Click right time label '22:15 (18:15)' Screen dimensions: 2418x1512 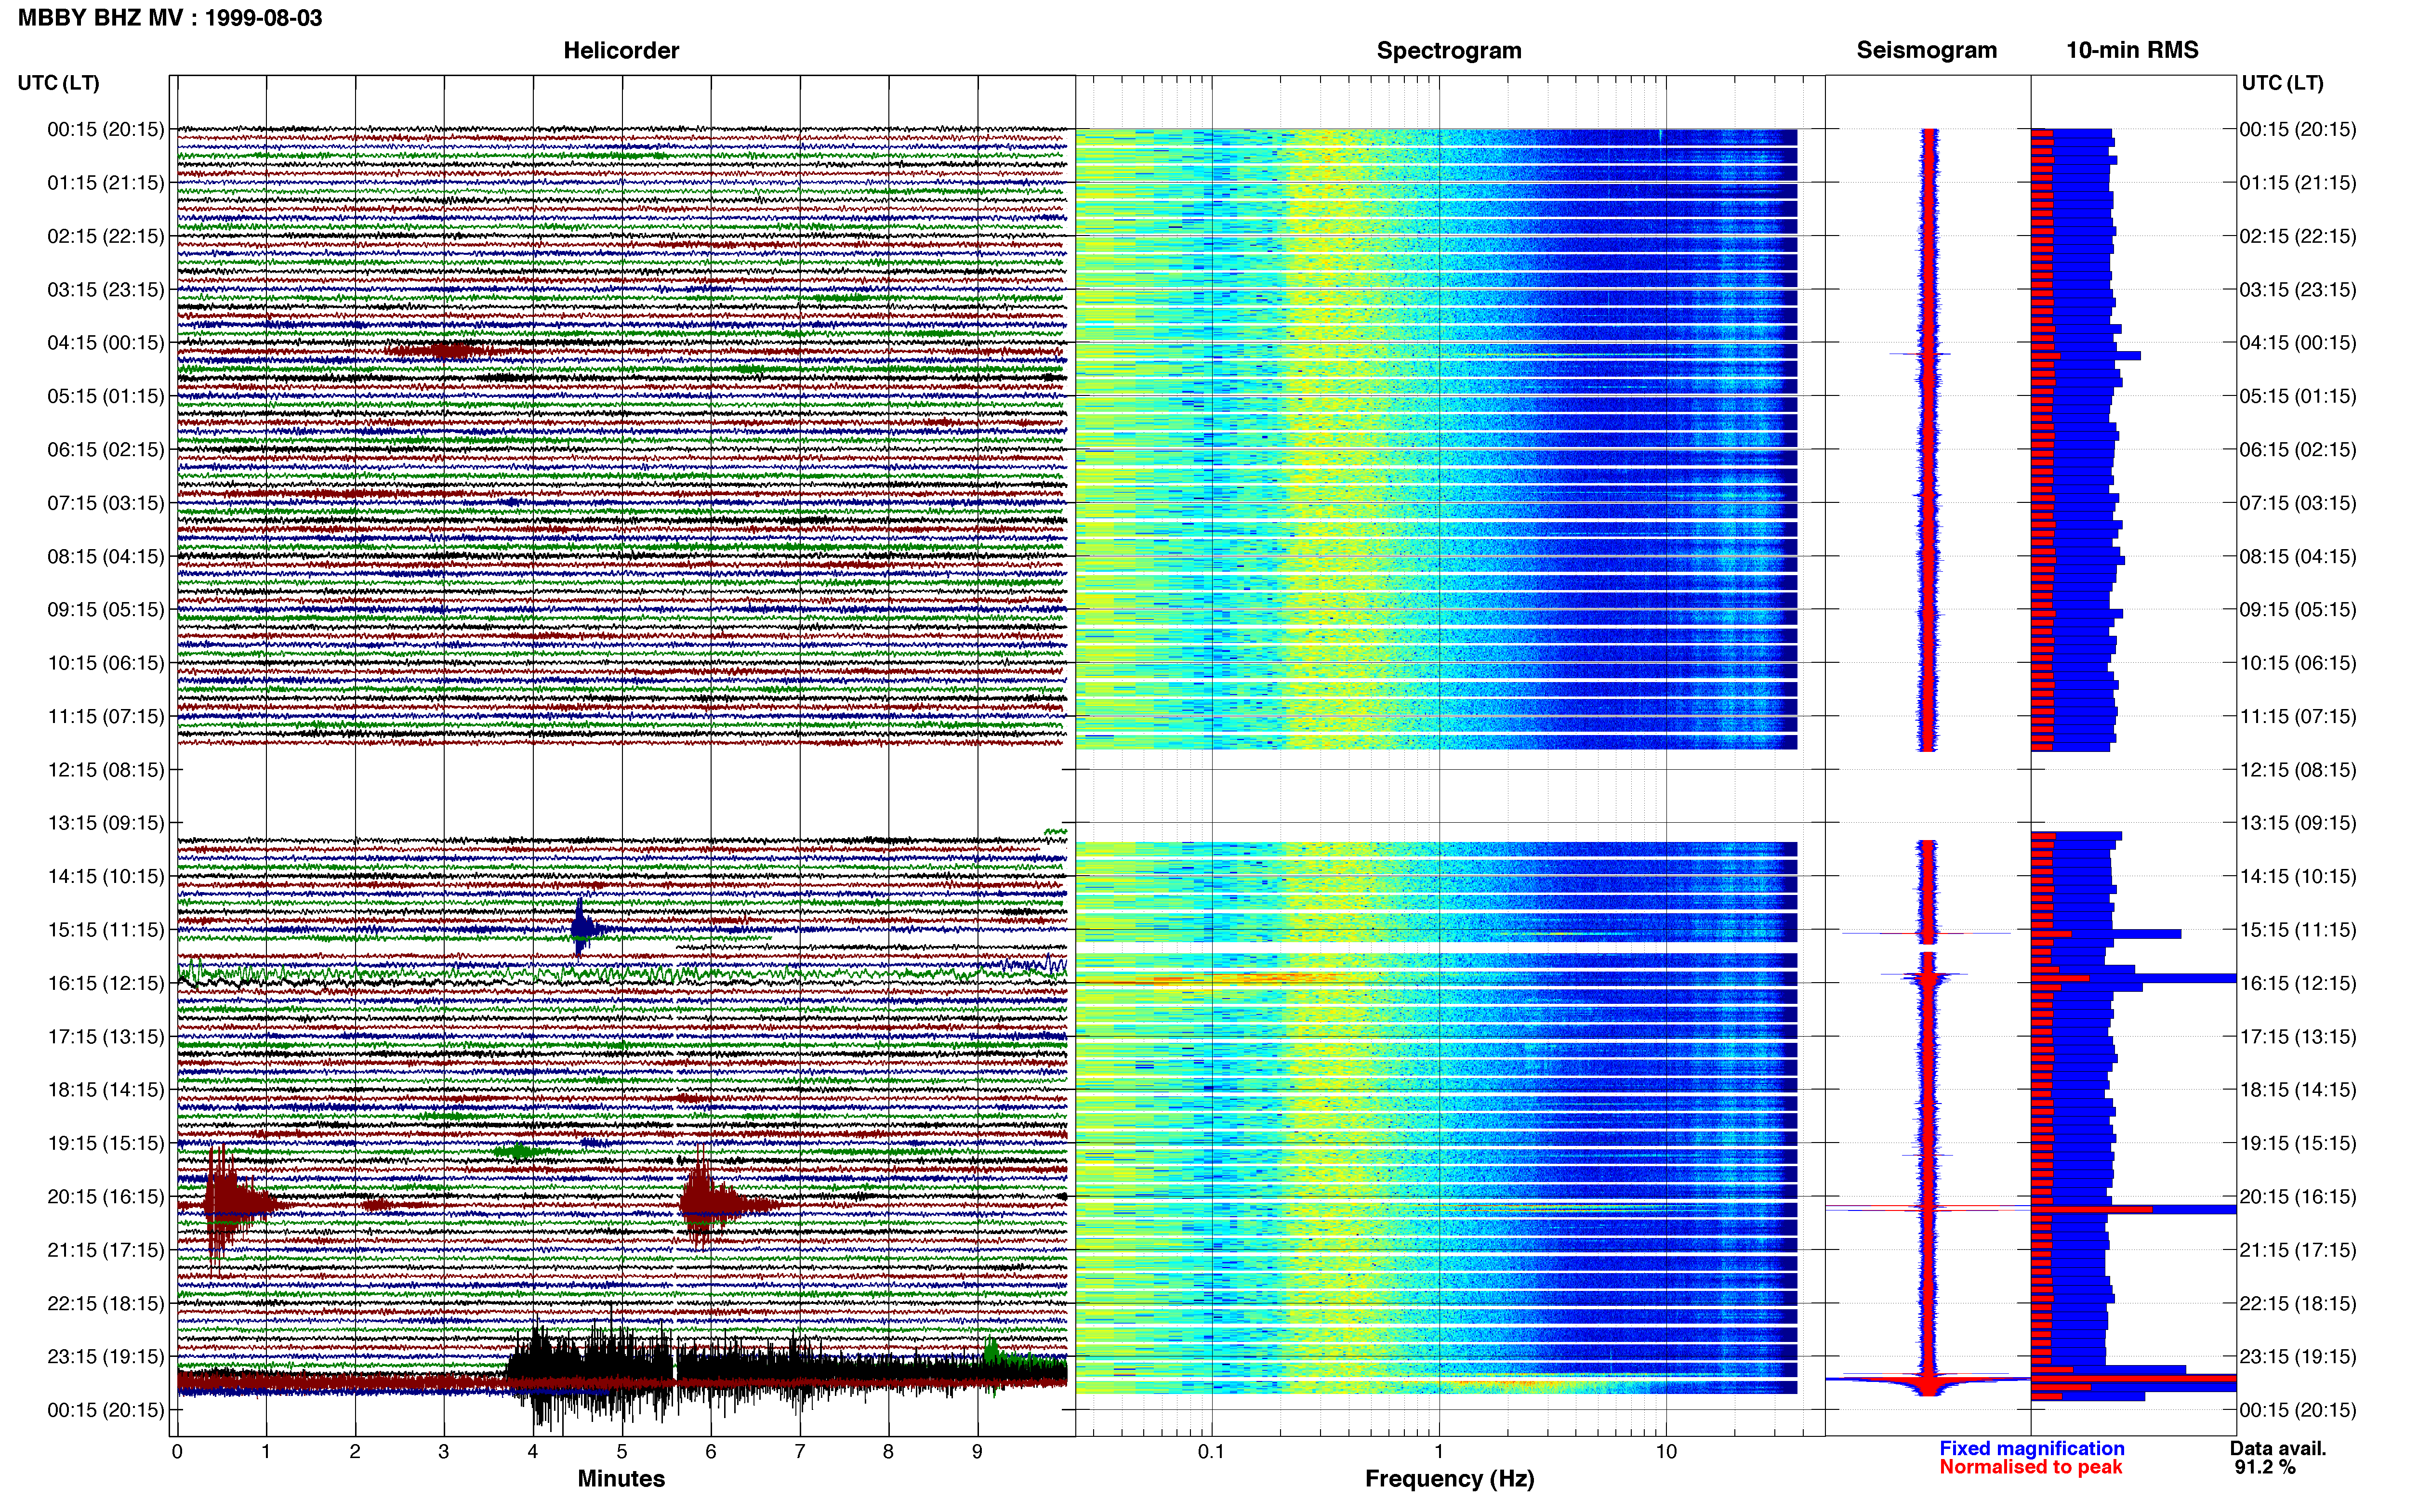[2298, 1304]
